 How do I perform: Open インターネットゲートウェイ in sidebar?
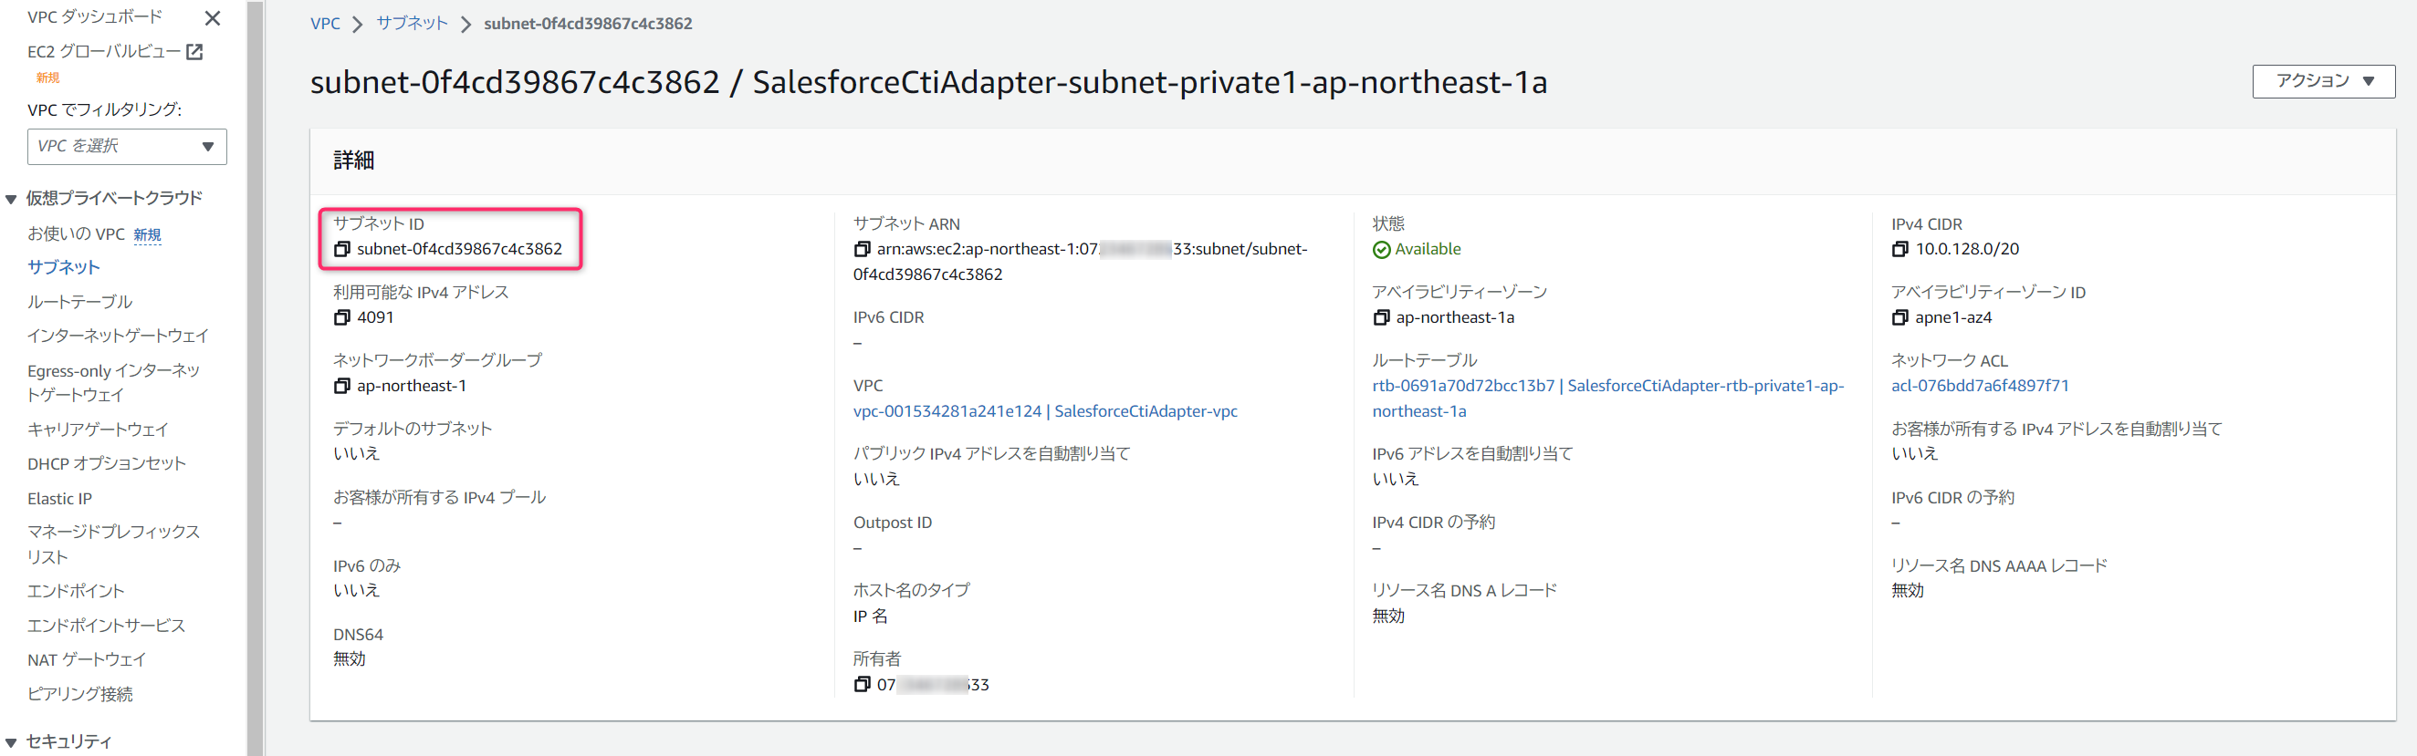[x=119, y=336]
